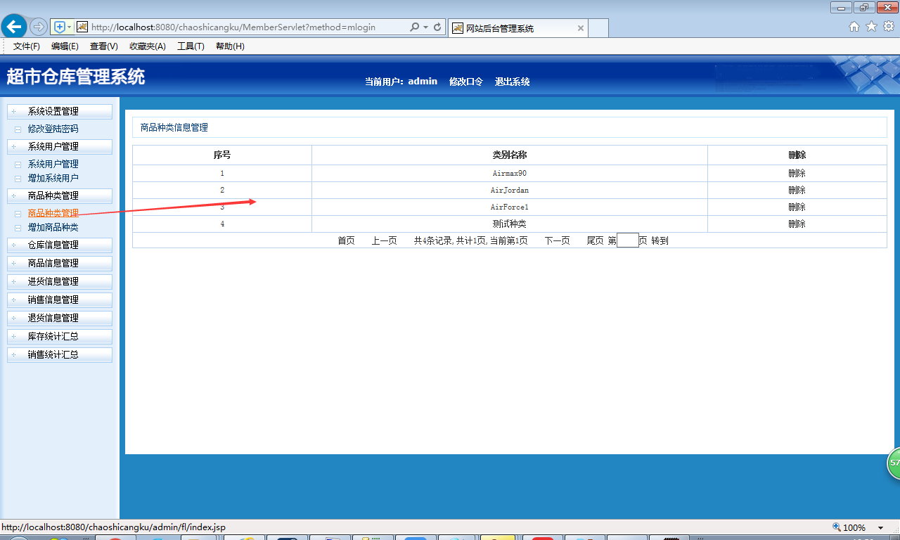Screen dimensions: 900x540
Task: Open the 文件(F) menu
Action: coord(27,46)
